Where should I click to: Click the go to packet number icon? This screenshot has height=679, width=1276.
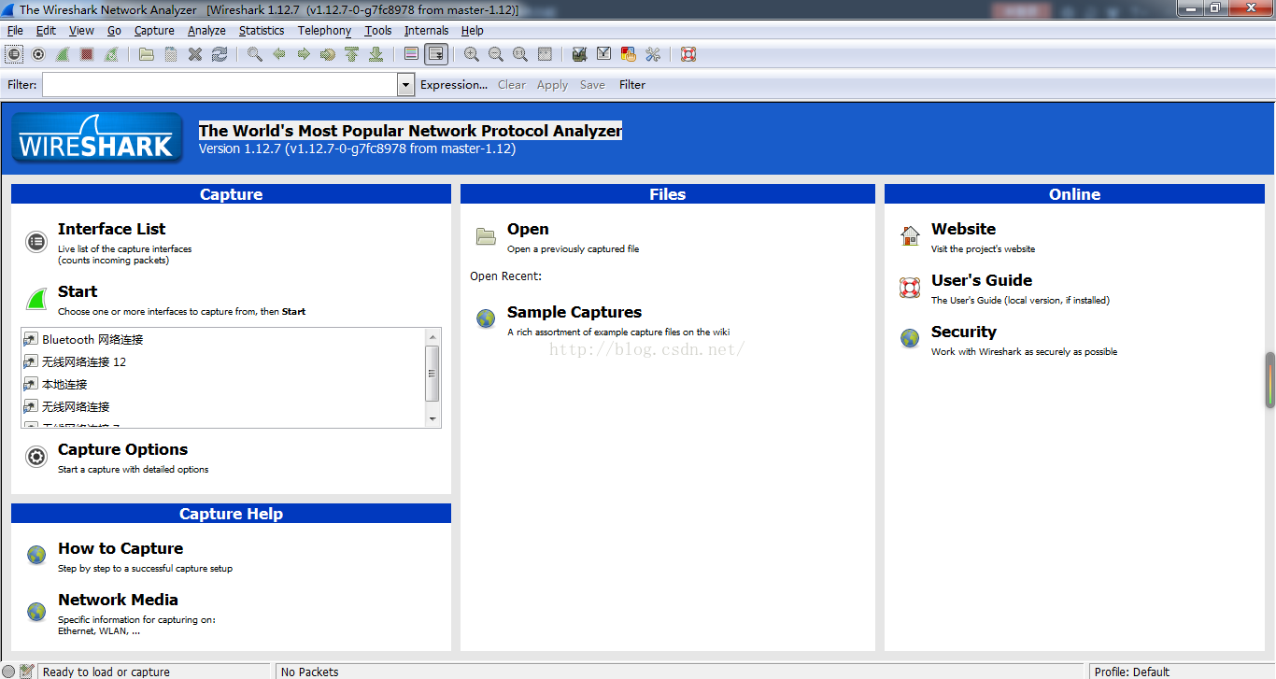(328, 54)
